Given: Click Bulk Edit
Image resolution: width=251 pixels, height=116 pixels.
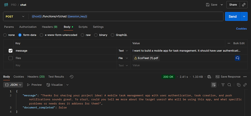Looking at the screenshot, I should [x=239, y=43].
